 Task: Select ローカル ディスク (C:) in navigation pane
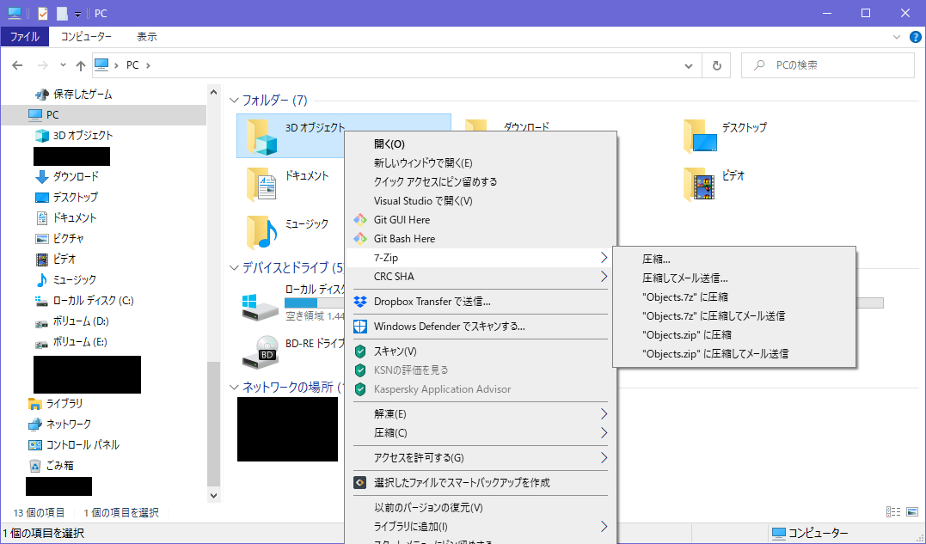84,300
